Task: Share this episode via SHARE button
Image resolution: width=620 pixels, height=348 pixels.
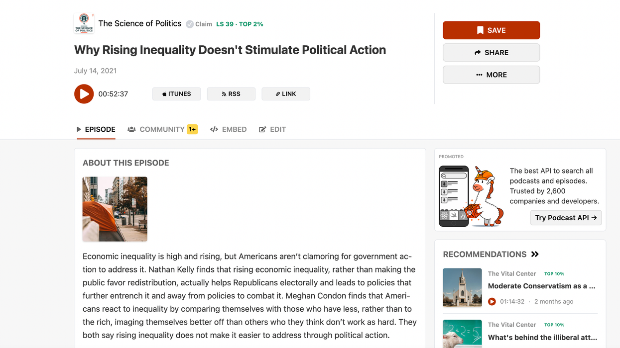Action: [491, 53]
